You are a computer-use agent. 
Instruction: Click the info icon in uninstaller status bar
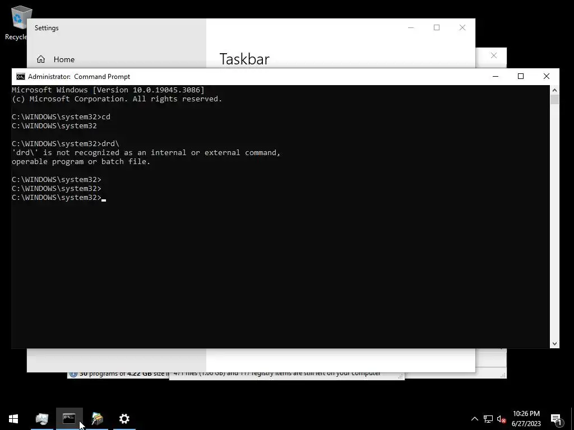(73, 374)
